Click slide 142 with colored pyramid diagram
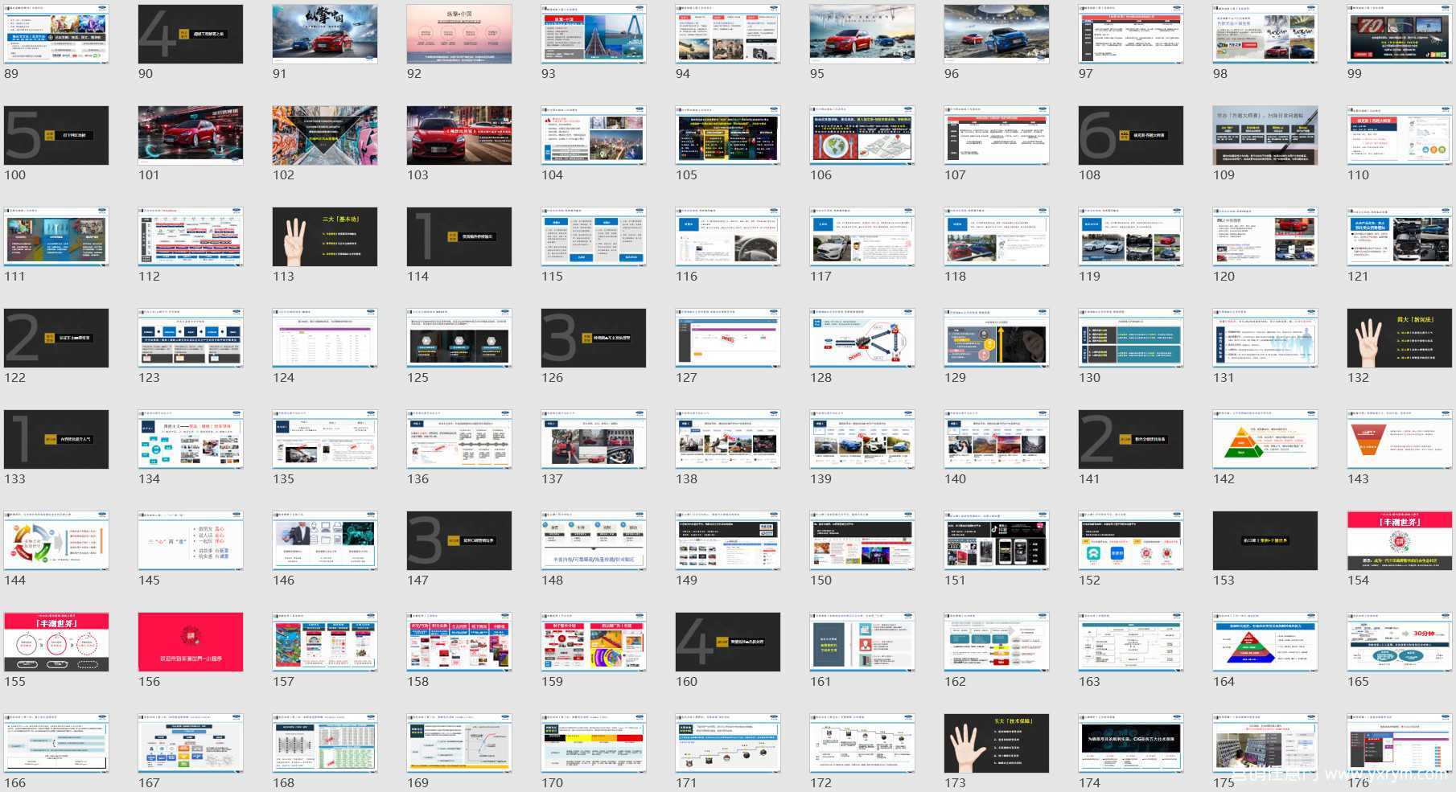This screenshot has width=1456, height=792. point(1265,440)
